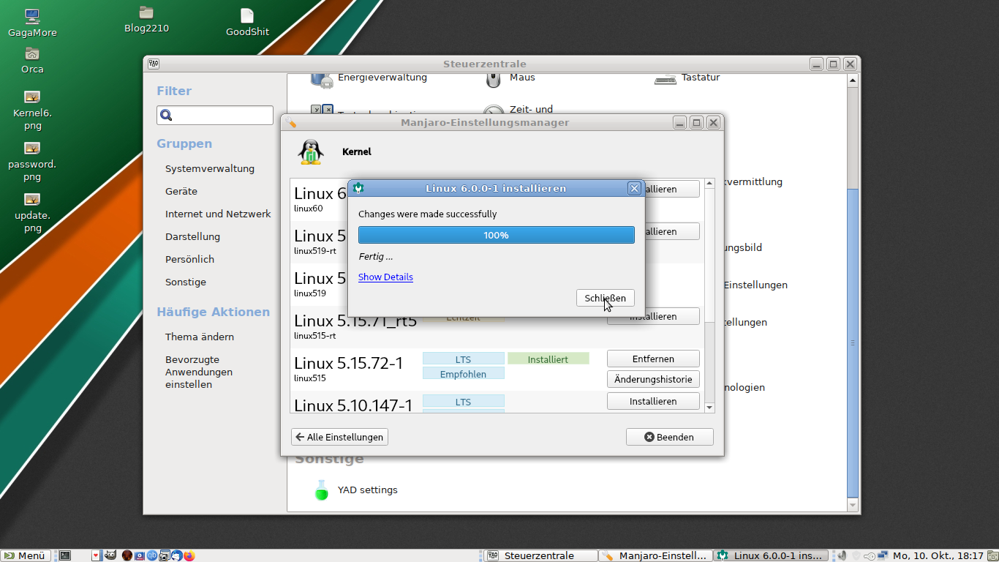Click the 100% progress bar
The image size is (999, 562).
[x=496, y=235]
